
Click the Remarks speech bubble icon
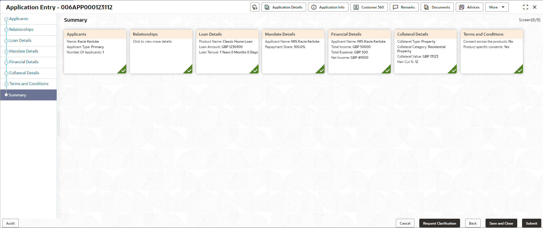tap(396, 7)
